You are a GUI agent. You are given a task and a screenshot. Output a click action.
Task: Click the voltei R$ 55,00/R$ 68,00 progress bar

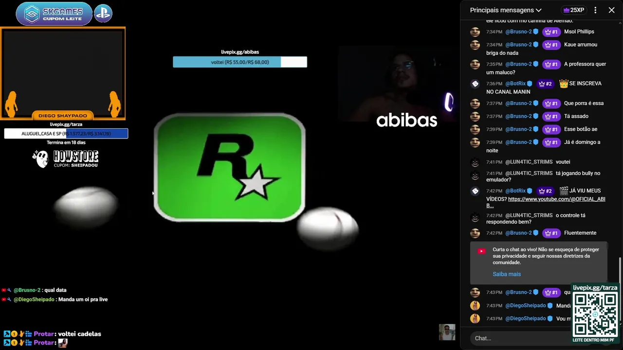240,62
